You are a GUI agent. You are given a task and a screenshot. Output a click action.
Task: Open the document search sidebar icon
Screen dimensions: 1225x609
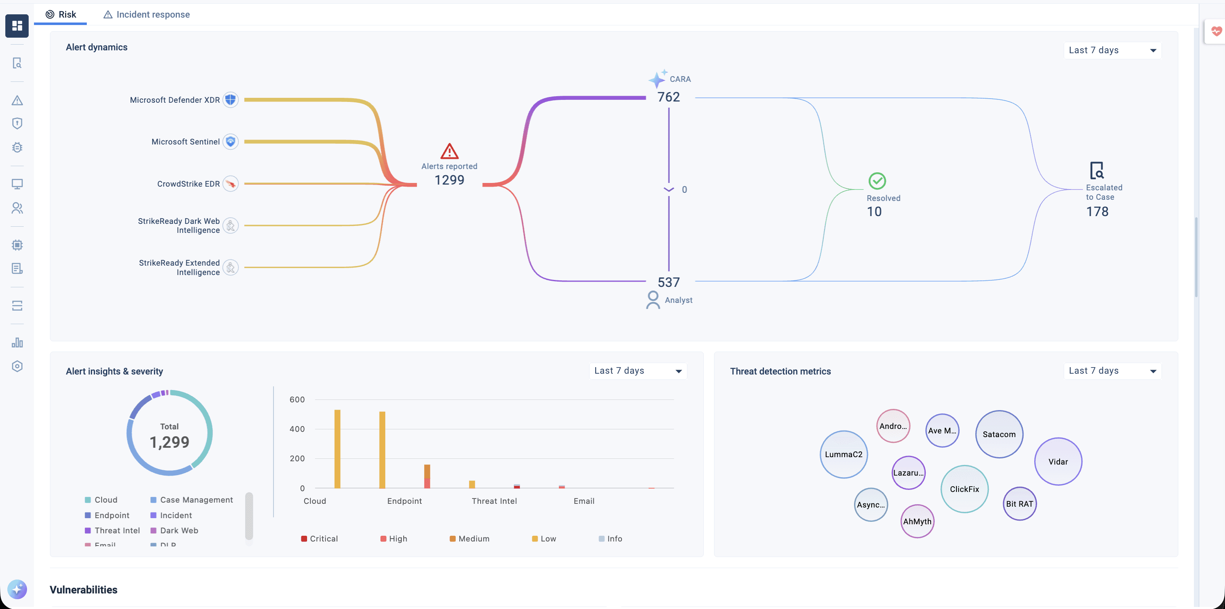point(17,63)
